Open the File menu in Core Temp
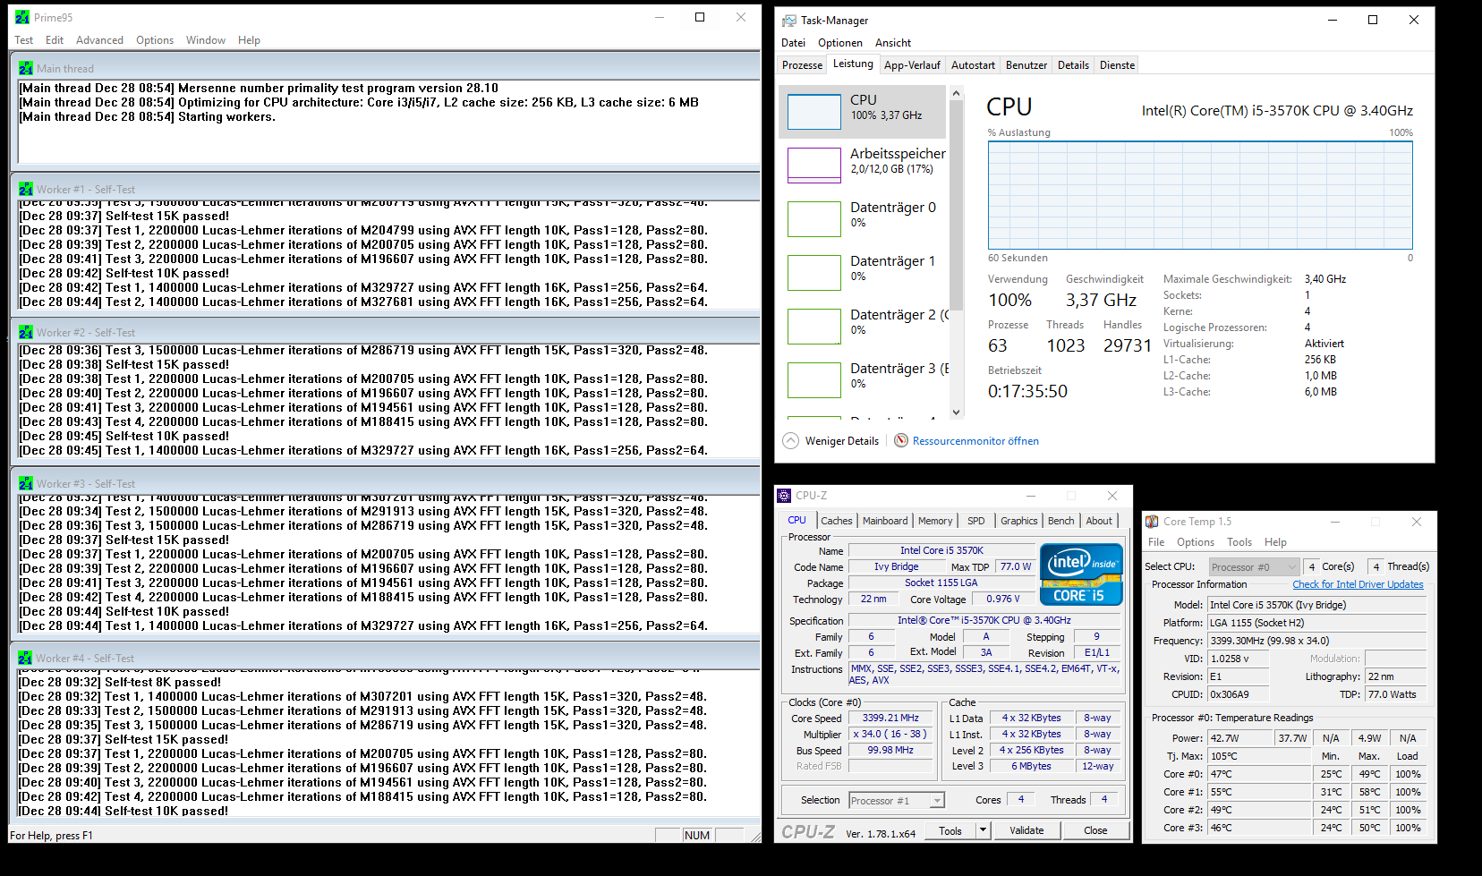The height and width of the screenshot is (876, 1482). pyautogui.click(x=1156, y=542)
